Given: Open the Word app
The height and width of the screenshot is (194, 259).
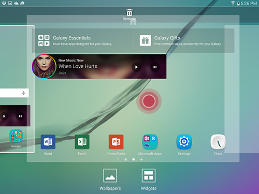Looking at the screenshot, I should pos(48,142).
